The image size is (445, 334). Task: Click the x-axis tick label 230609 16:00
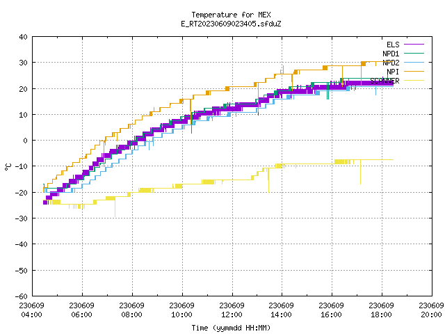coord(331,310)
